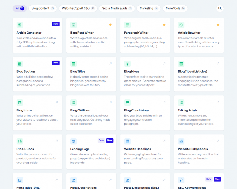The width and height of the screenshot is (237, 189).
Task: Click the Beta badge on Landing Page
Action: tap(101, 140)
